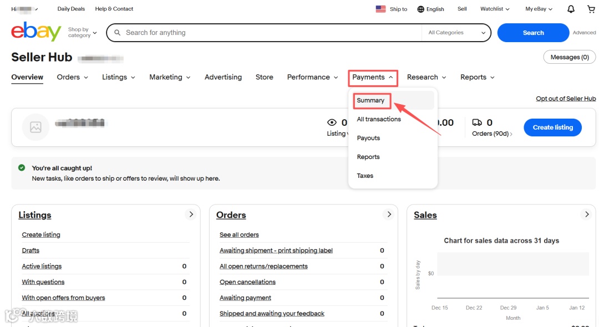599x327 pixels.
Task: Expand Shop by category dropdown
Action: (x=82, y=33)
